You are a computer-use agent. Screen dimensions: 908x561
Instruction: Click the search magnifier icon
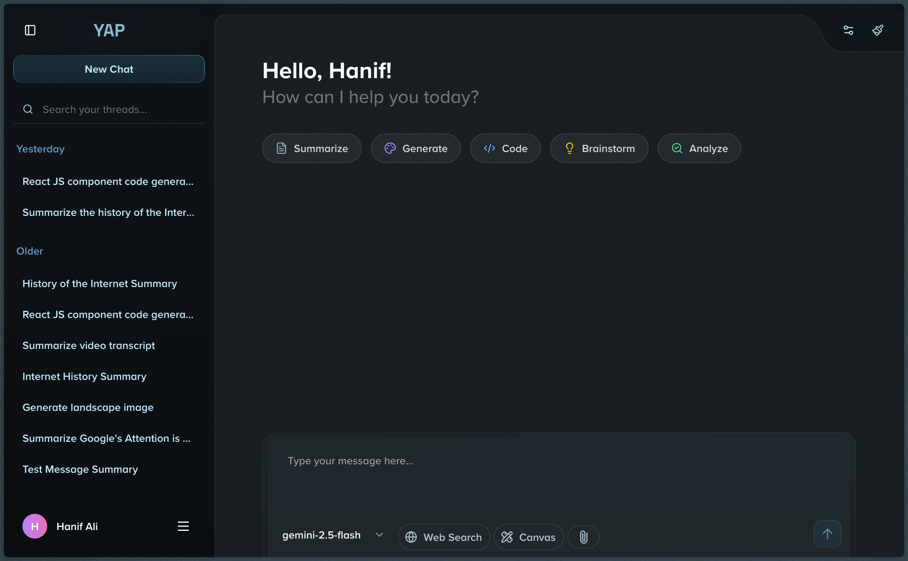click(28, 109)
